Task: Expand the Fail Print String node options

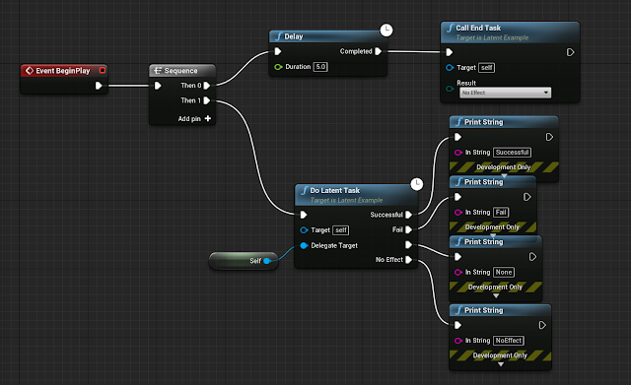Action: pos(493,236)
